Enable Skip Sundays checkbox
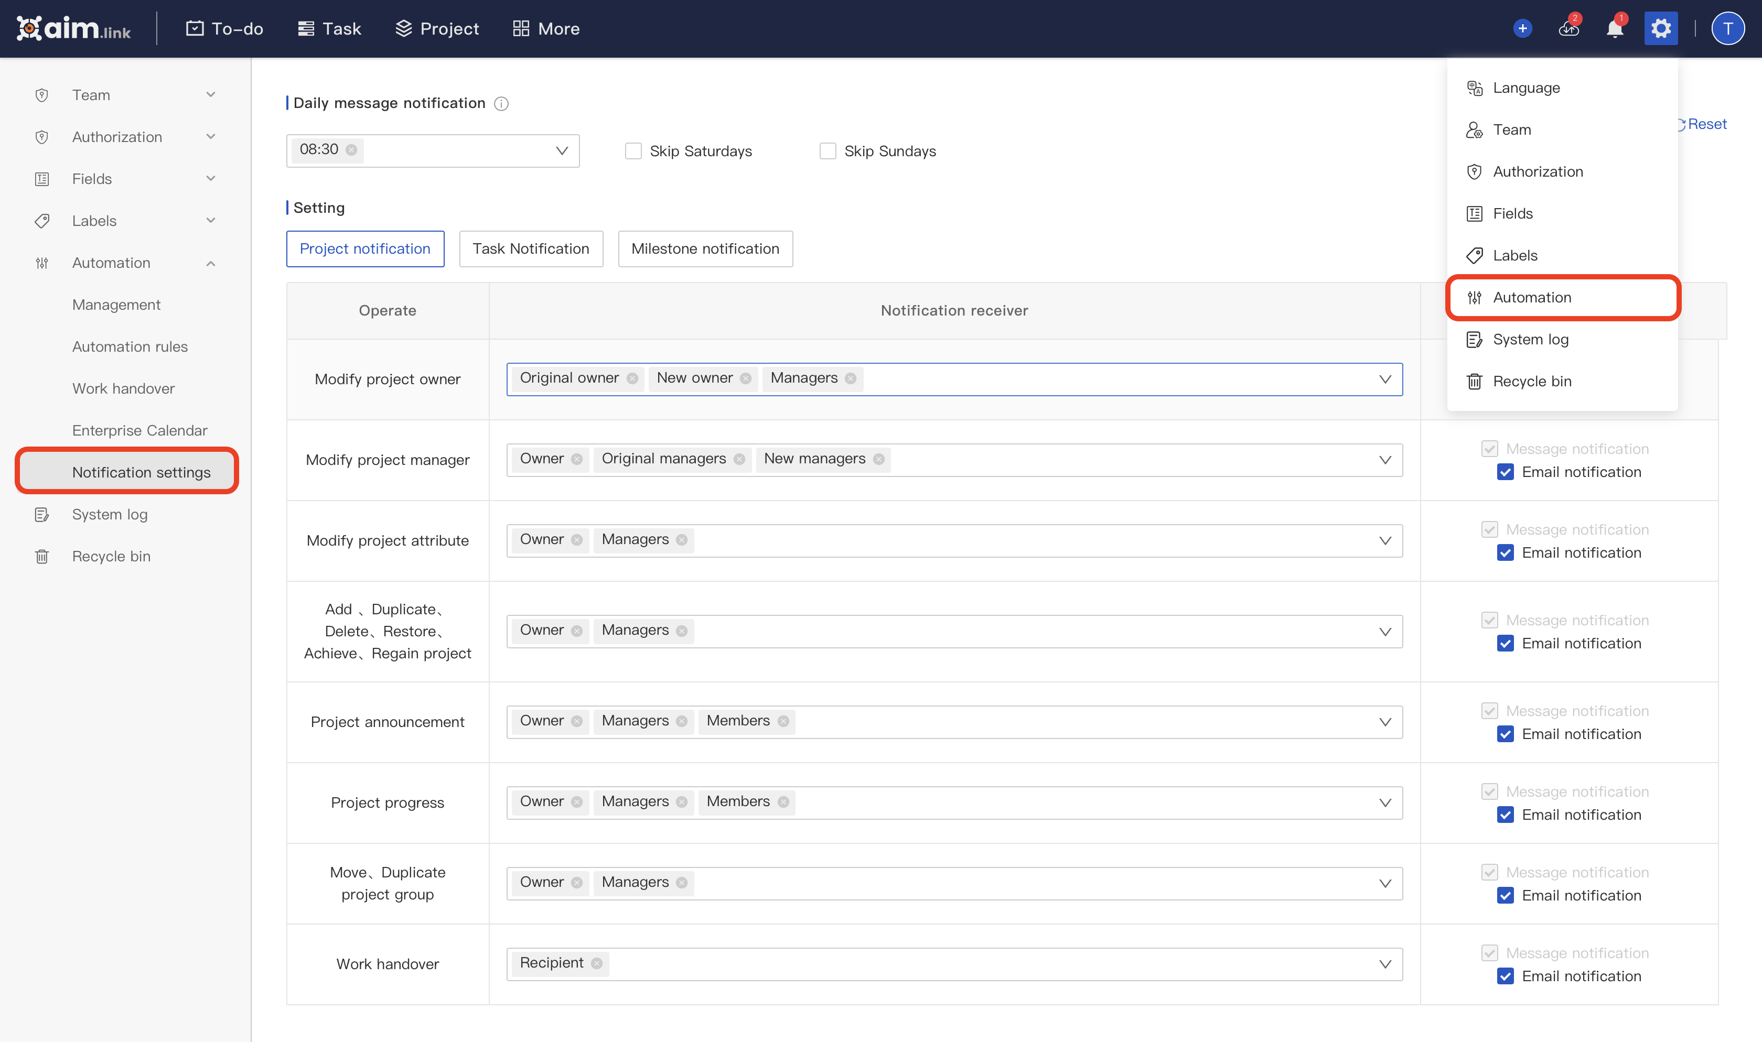This screenshot has height=1042, width=1762. tap(828, 151)
